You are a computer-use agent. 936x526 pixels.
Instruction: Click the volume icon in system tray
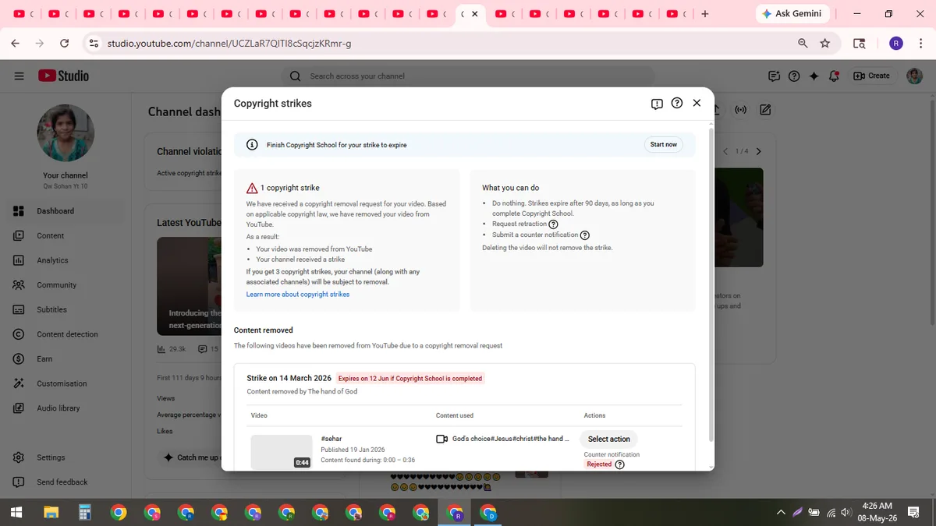846,512
